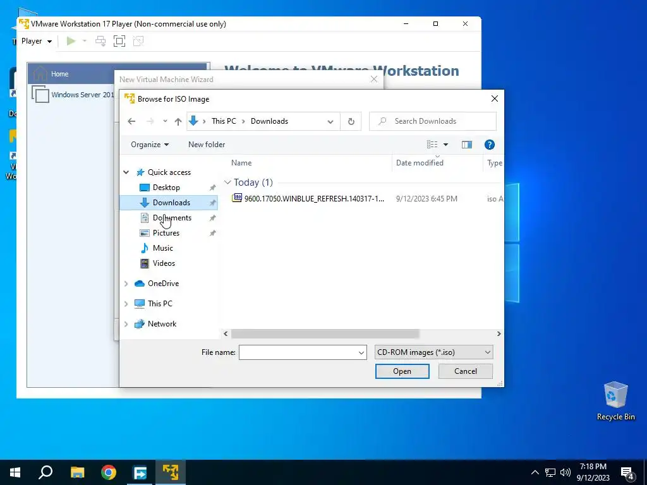
Task: Go up one folder level arrow
Action: pos(178,121)
